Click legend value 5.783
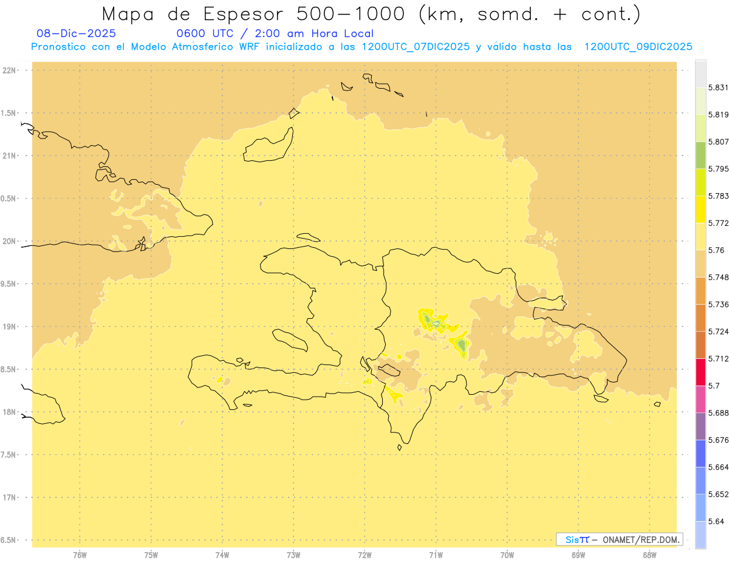Screen dimensions: 729x563 719,196
